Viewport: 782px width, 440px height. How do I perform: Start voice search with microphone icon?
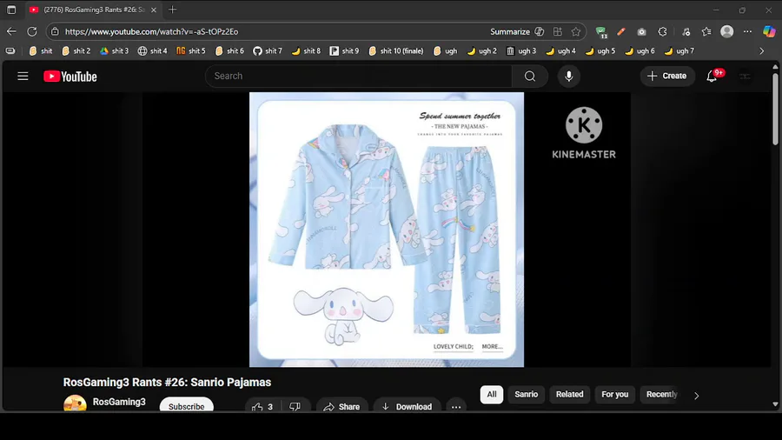568,77
